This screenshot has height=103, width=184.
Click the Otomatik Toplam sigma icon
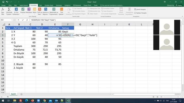click(x=9, y=9)
